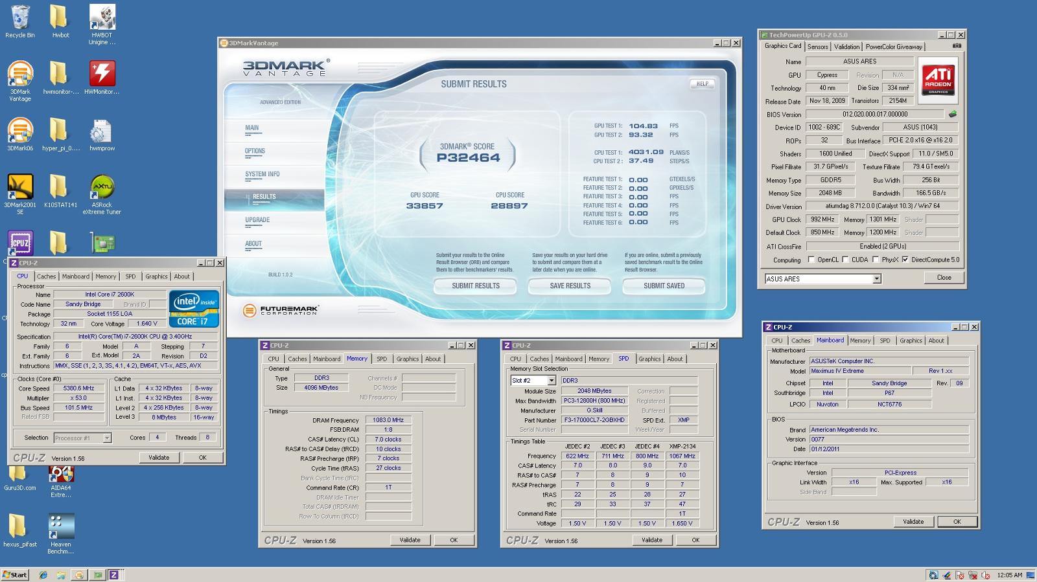Open the 3DMark06 desktop shortcut

(20, 134)
